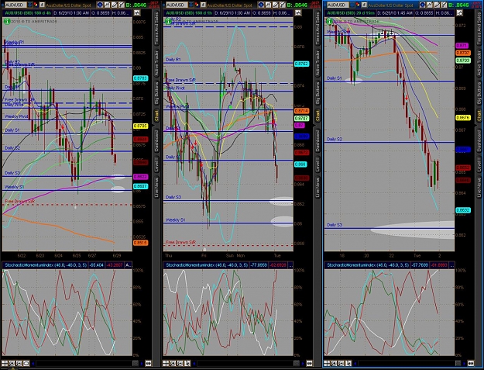Image resolution: width=484 pixels, height=370 pixels.
Task: Open chart style icon in left 4h chart
Action: [107, 5]
